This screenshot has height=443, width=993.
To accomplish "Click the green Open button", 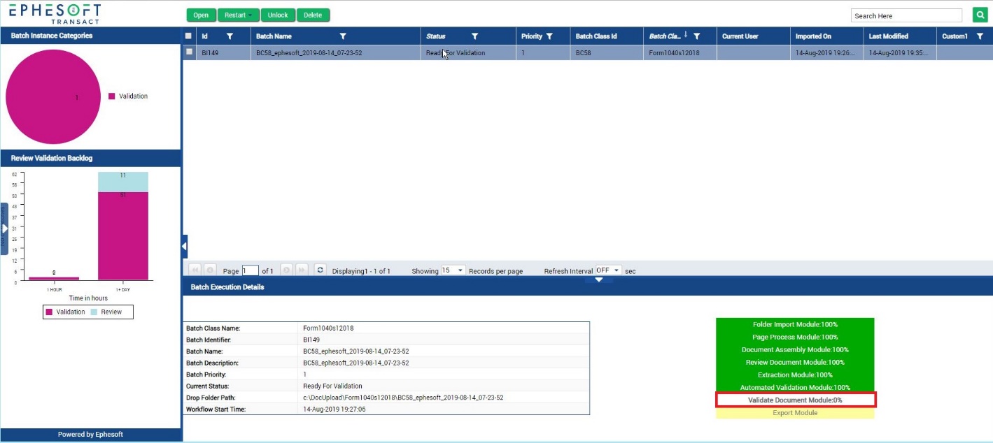I will tap(201, 15).
